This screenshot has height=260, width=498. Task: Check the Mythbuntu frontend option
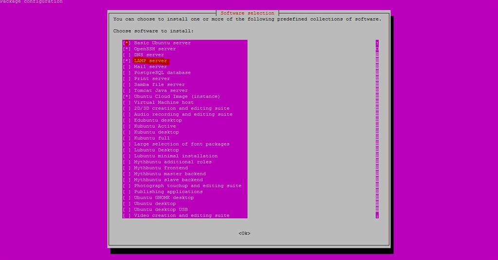pos(127,168)
